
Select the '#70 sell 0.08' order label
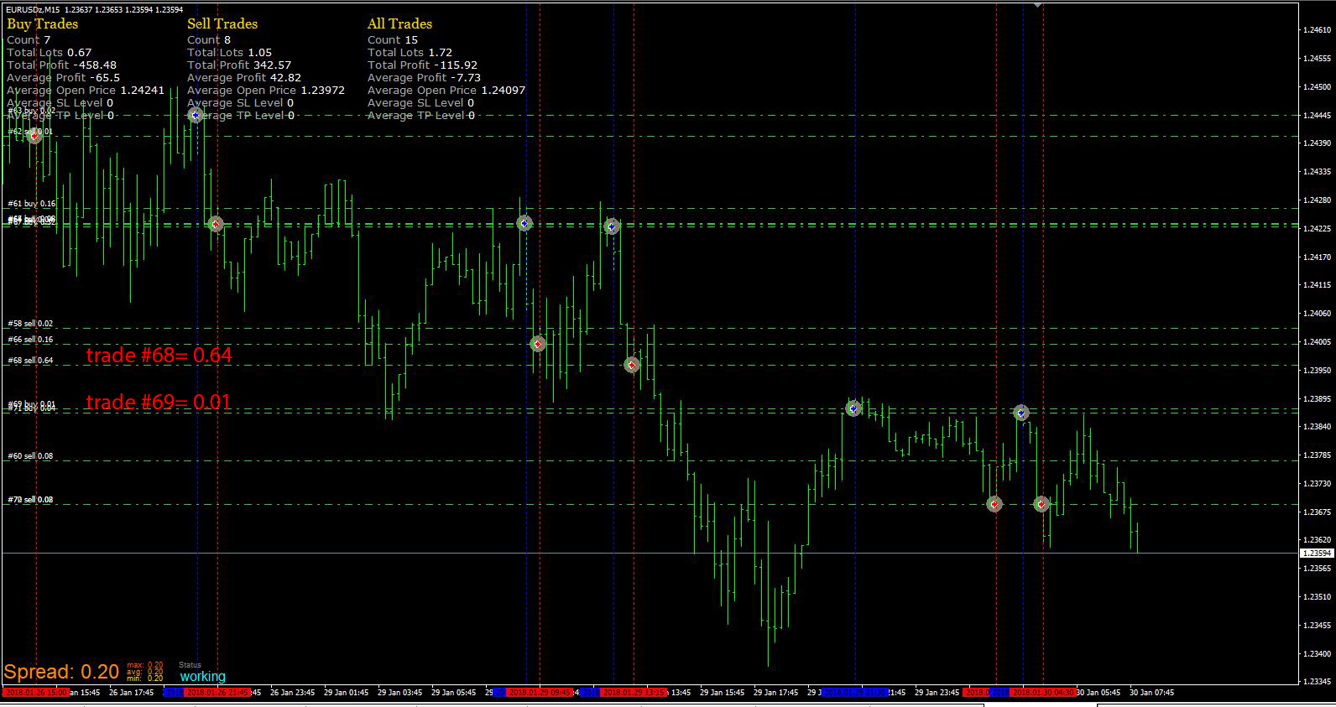pos(29,500)
